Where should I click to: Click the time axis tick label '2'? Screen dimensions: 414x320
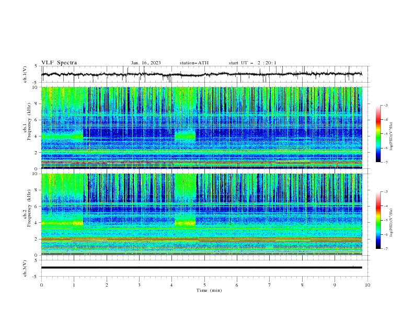(107, 285)
